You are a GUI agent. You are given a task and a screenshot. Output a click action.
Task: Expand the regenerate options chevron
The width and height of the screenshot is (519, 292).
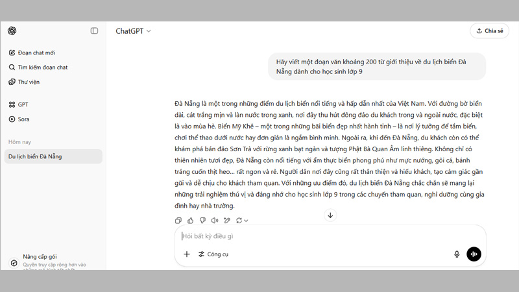pos(247,221)
